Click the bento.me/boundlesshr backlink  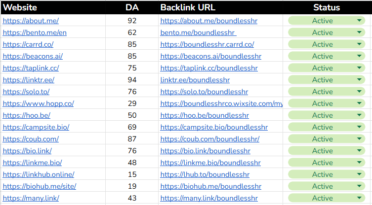pyautogui.click(x=198, y=33)
